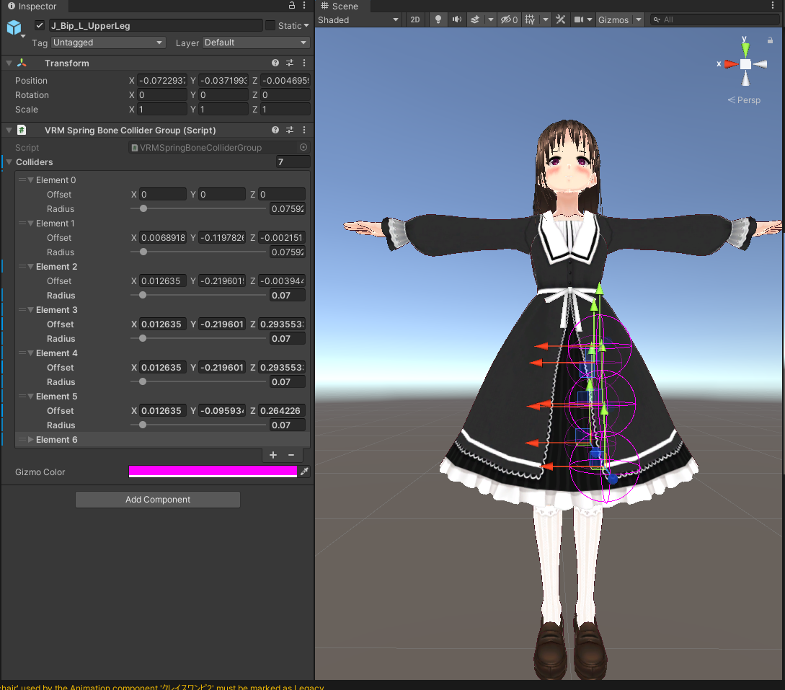Click the component tools wrench icon
Viewport: 785px width, 690px height.
[x=561, y=19]
